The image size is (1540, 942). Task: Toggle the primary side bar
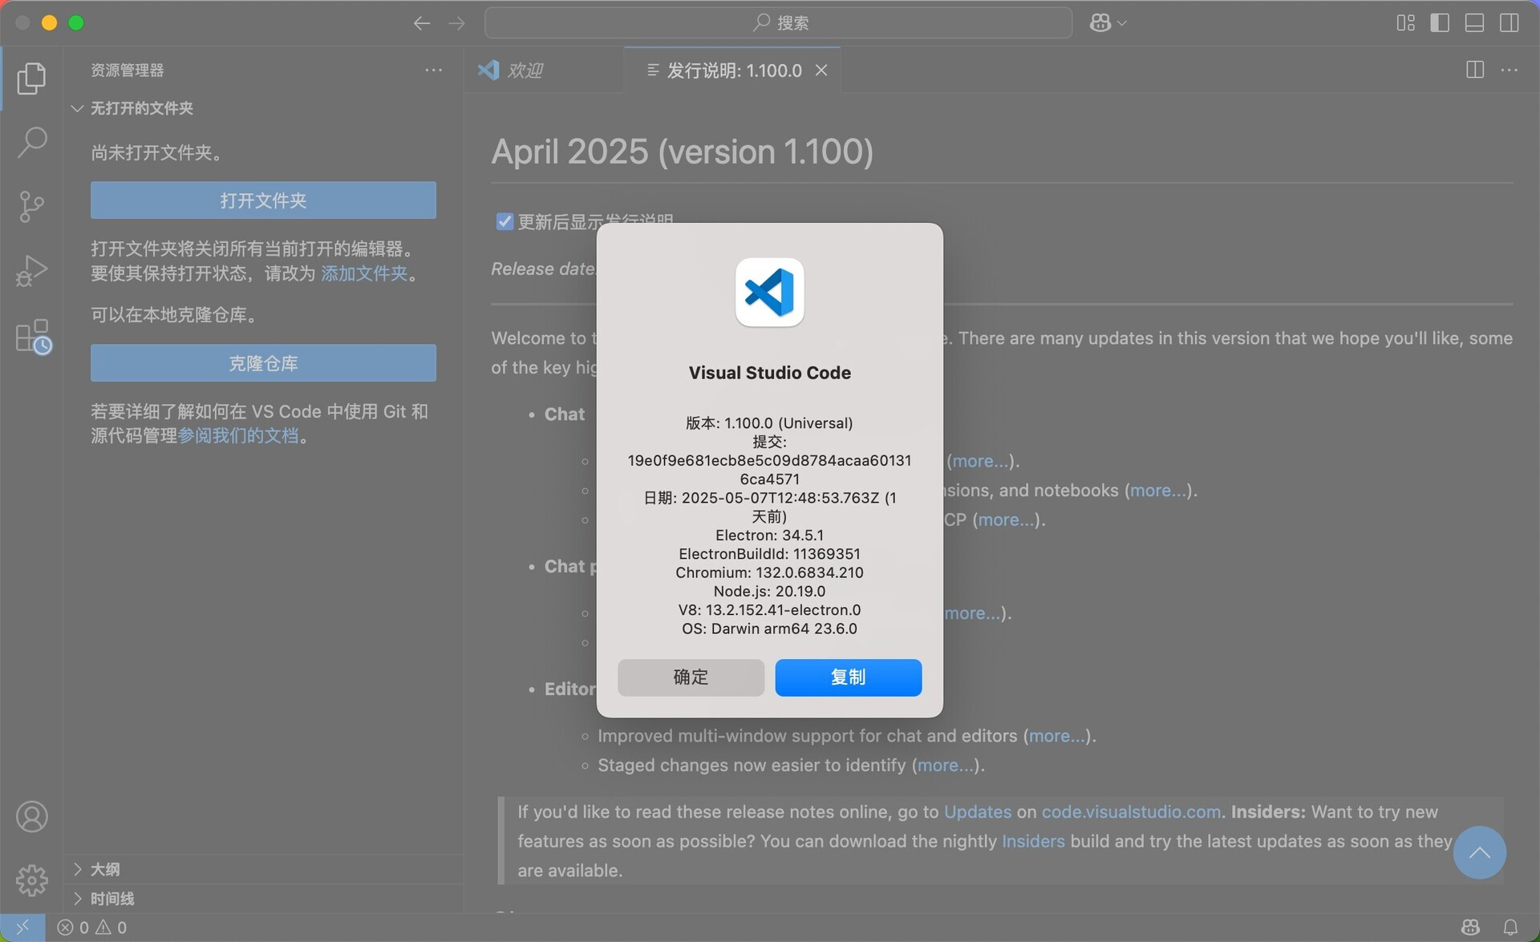pyautogui.click(x=1440, y=23)
